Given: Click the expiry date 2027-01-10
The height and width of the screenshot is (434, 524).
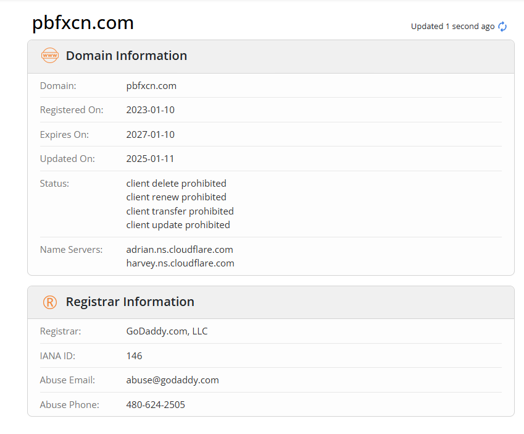Looking at the screenshot, I should [x=150, y=135].
